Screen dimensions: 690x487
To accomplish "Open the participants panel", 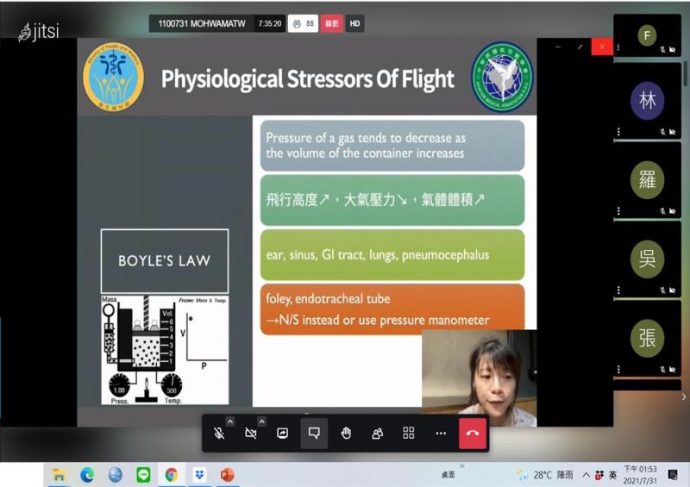I will click(x=377, y=434).
